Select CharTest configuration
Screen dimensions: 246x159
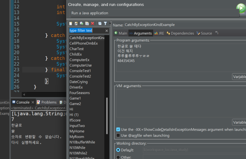[77, 49]
